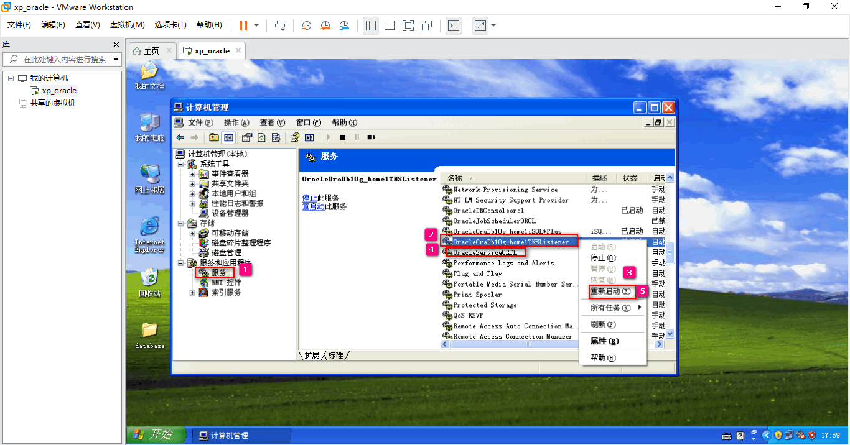Screen dimensions: 850x445
Task: Click the MMC refresh toolbar icon
Action: coord(262,137)
